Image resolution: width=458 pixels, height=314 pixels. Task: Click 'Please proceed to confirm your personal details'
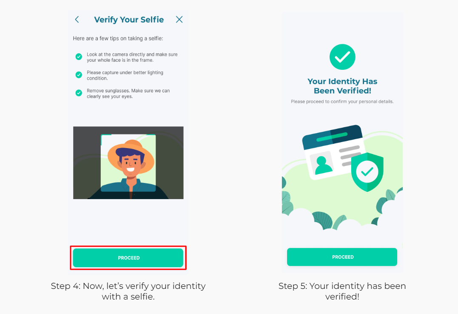tap(342, 101)
